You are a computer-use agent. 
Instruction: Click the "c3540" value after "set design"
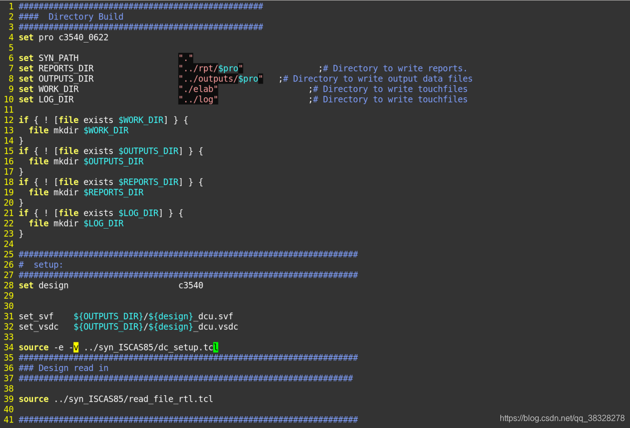(x=191, y=285)
